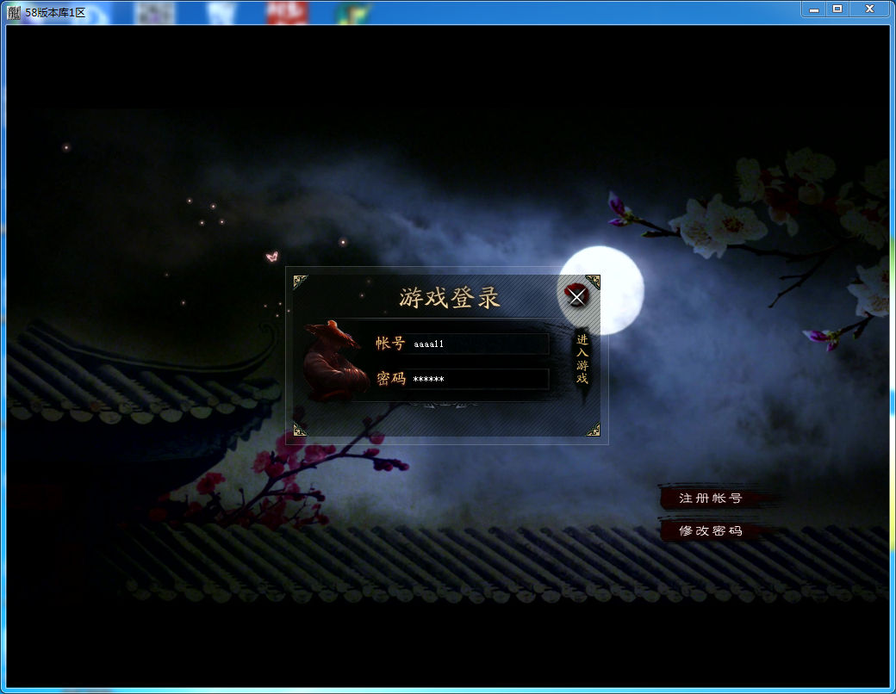Click the 密码 password input field
Viewport: 896px width, 694px height.
pos(477,379)
